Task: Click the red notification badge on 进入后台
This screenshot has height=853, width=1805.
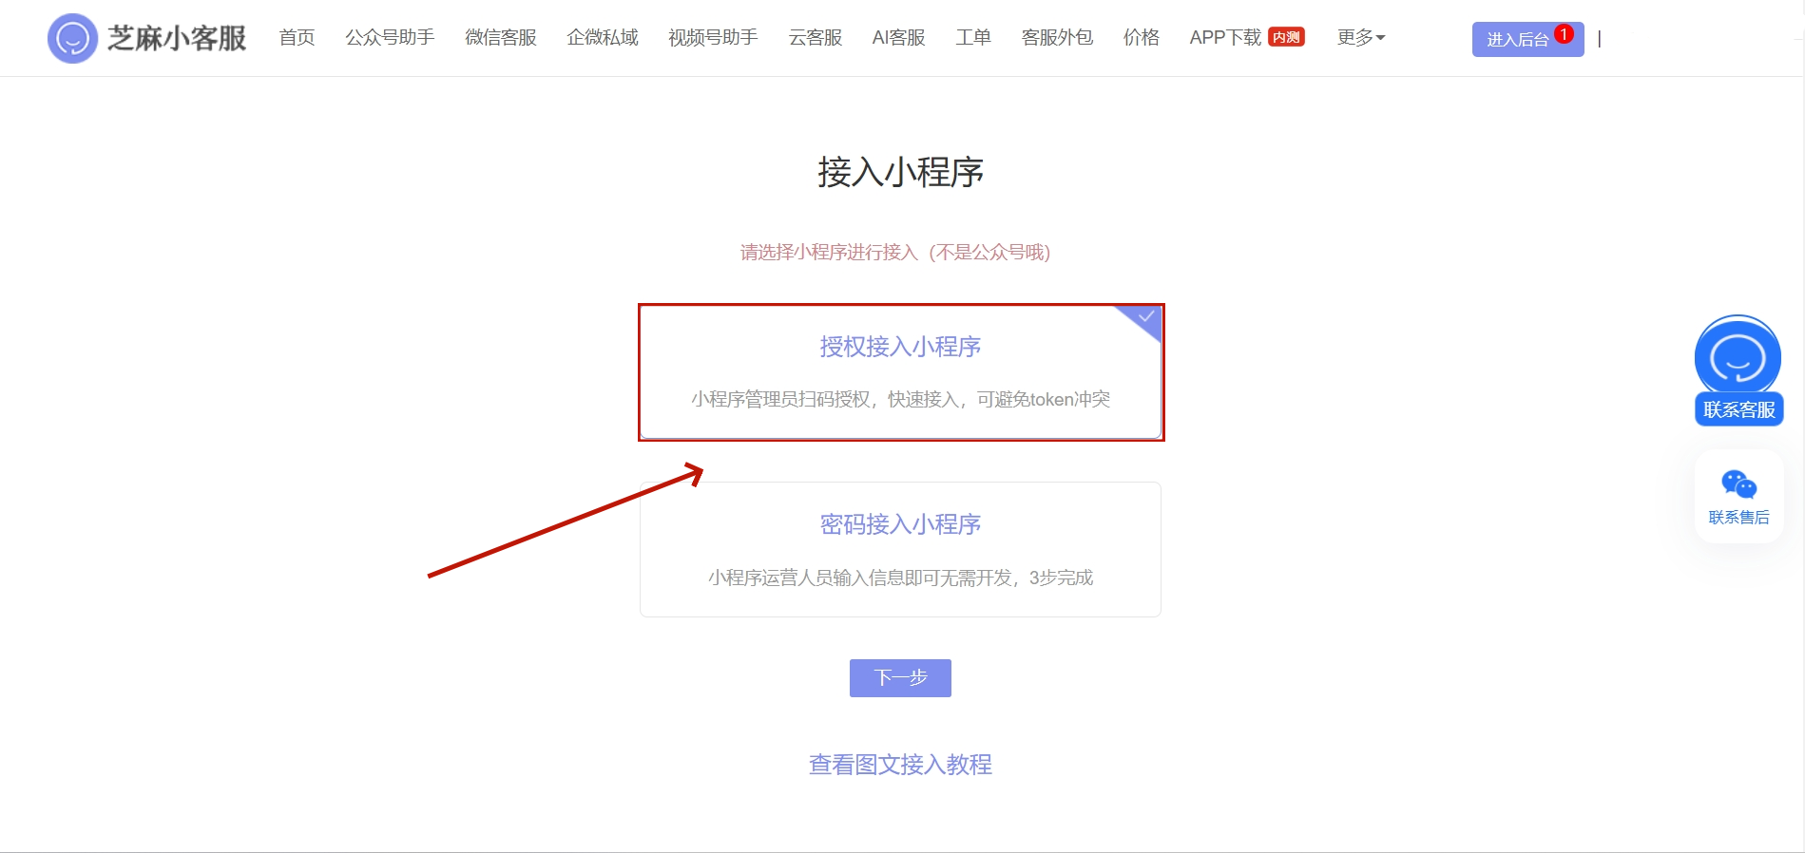Action: (1564, 34)
